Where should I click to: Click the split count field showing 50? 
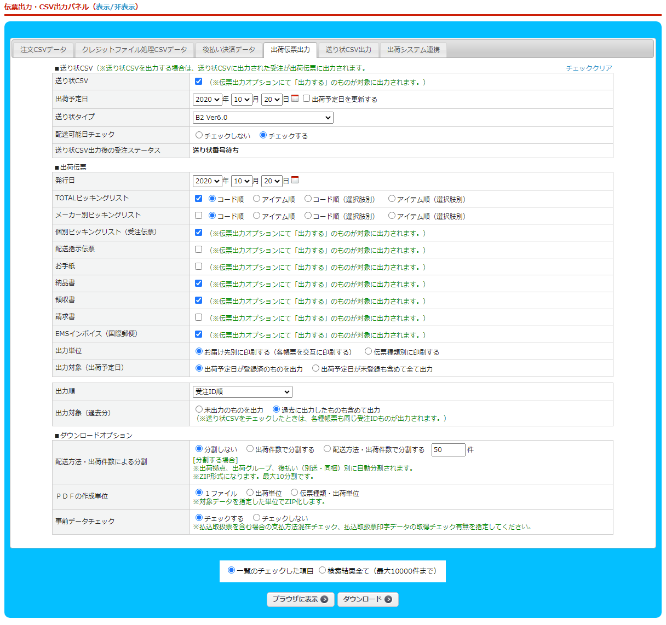(448, 450)
